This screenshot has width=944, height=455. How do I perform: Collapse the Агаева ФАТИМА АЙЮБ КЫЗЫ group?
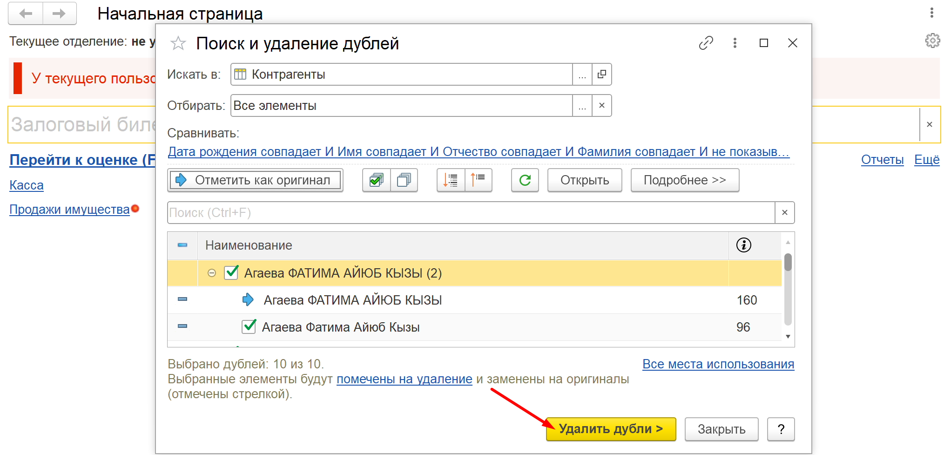(212, 273)
